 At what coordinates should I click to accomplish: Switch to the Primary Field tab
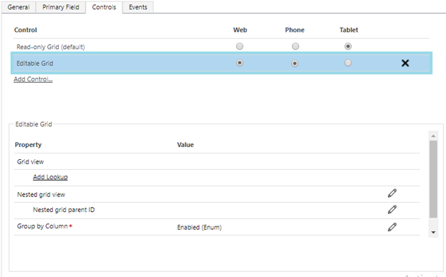pos(61,7)
